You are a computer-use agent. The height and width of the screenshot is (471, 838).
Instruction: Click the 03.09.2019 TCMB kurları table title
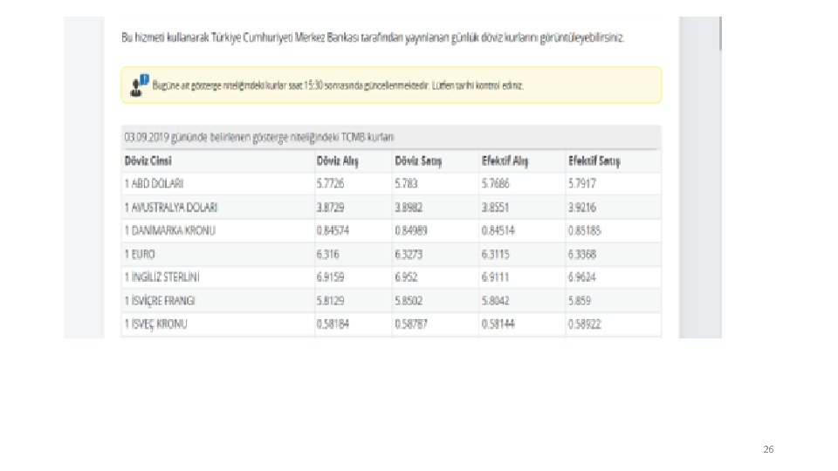259,137
